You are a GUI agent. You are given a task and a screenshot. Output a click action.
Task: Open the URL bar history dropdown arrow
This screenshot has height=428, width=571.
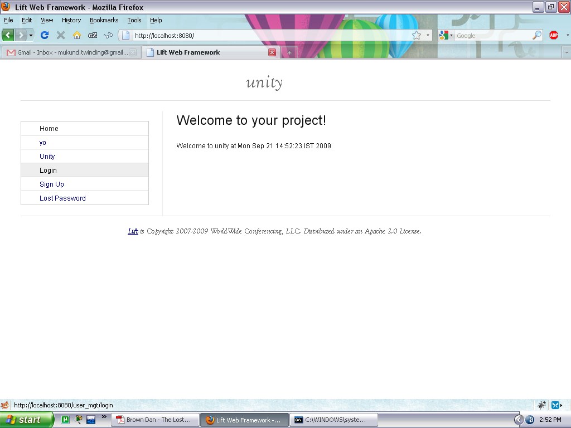point(428,35)
